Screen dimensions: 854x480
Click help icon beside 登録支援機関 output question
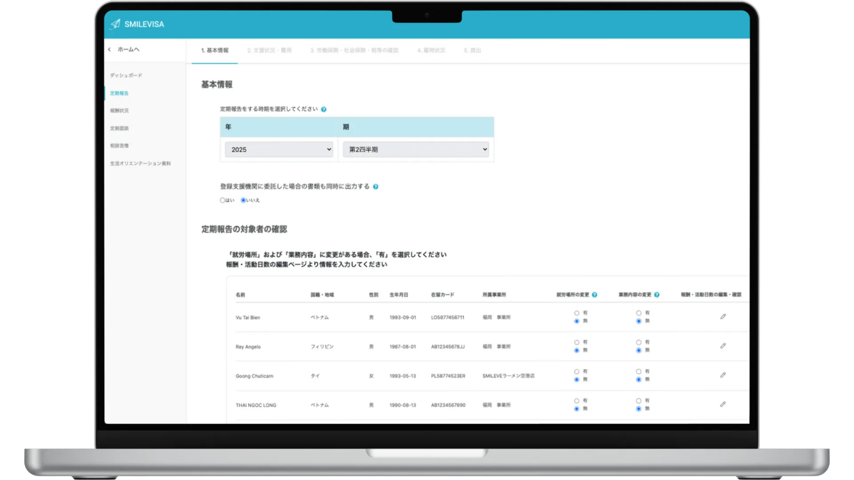(x=375, y=187)
